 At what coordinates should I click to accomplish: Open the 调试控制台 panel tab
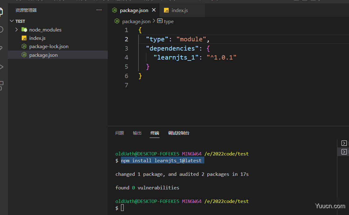[178, 133]
